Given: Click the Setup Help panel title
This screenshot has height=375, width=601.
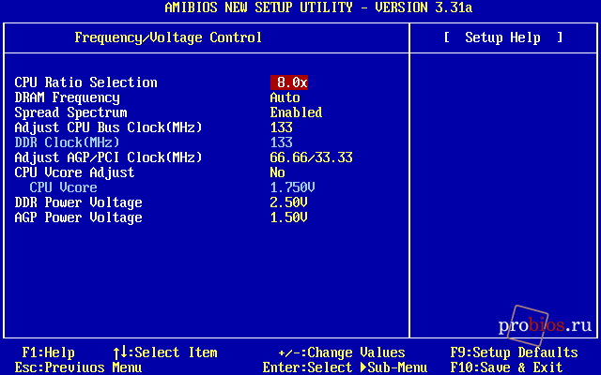Looking at the screenshot, I should [x=503, y=37].
